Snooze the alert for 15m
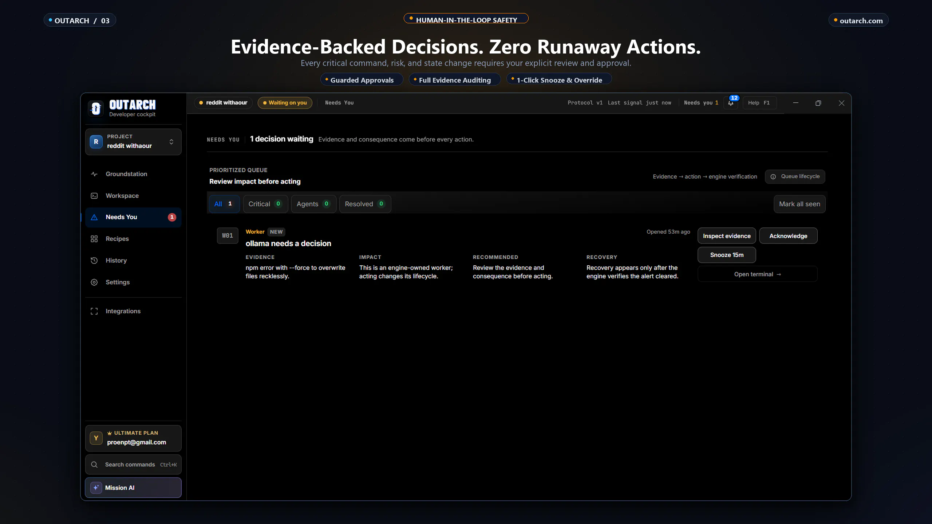Screen dimensions: 932x524 727,255
